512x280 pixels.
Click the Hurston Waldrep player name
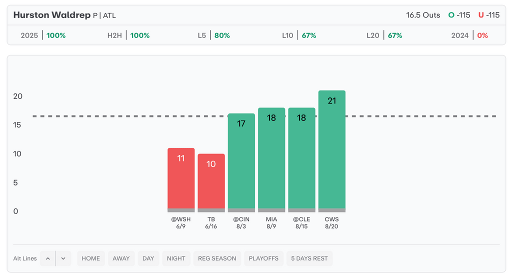52,15
